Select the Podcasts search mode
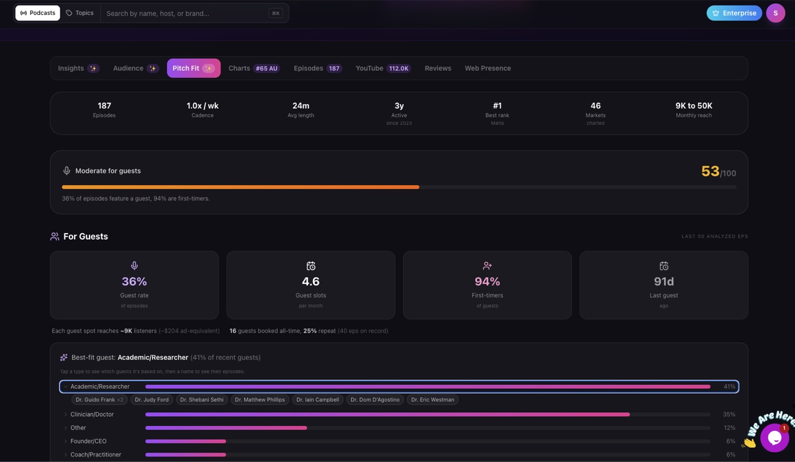This screenshot has height=462, width=795. click(38, 13)
